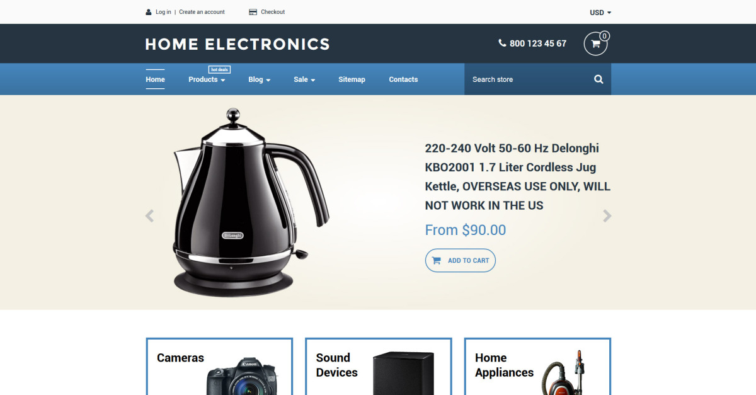Viewport: 756px width, 395px height.
Task: Click into the Search store field
Action: click(528, 79)
